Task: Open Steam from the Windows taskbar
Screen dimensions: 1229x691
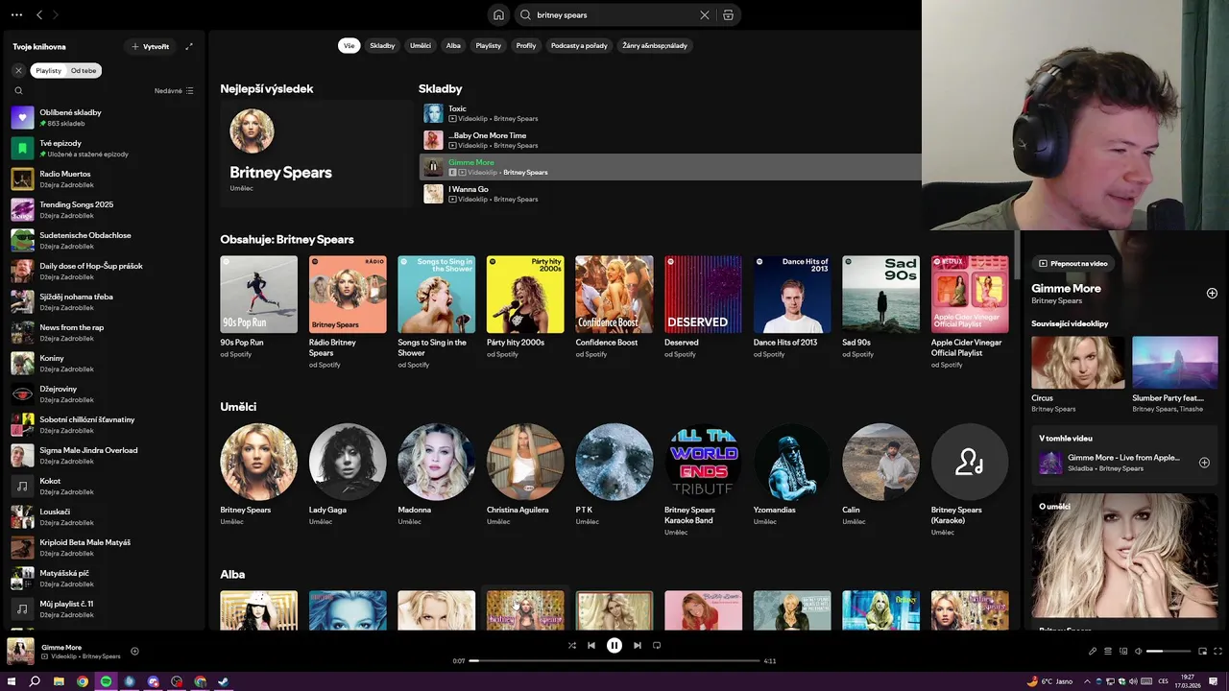Action: pyautogui.click(x=224, y=681)
